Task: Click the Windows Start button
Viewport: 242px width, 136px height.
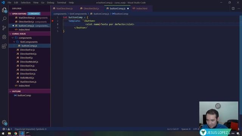Action: click(3, 133)
